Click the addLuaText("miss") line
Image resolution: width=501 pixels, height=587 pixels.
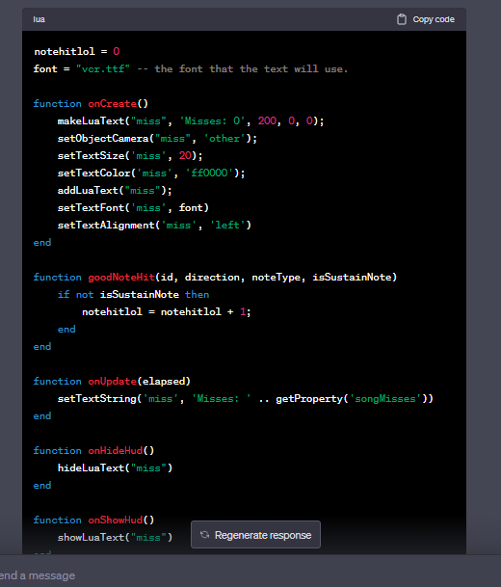(115, 190)
